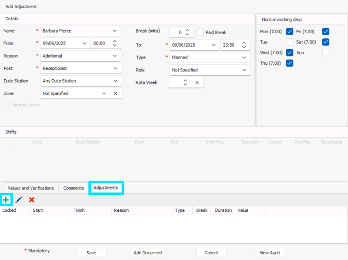Click the red X delete icon
Viewport: 348px width, 260px height.
[x=32, y=199]
